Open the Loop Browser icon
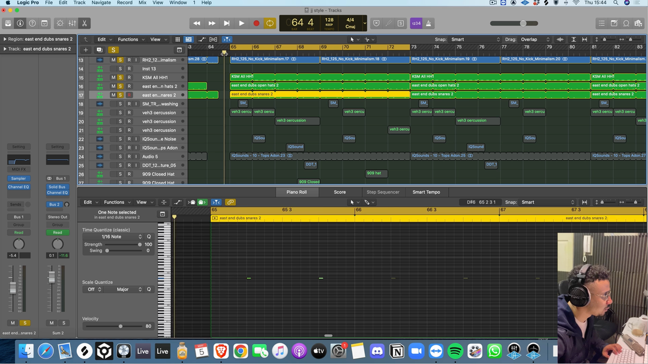The width and height of the screenshot is (648, 364). [x=626, y=23]
